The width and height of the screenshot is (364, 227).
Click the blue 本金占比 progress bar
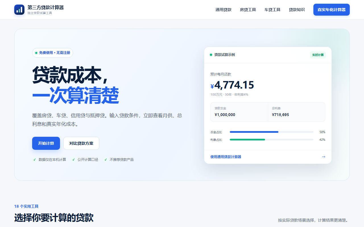[x=254, y=132]
